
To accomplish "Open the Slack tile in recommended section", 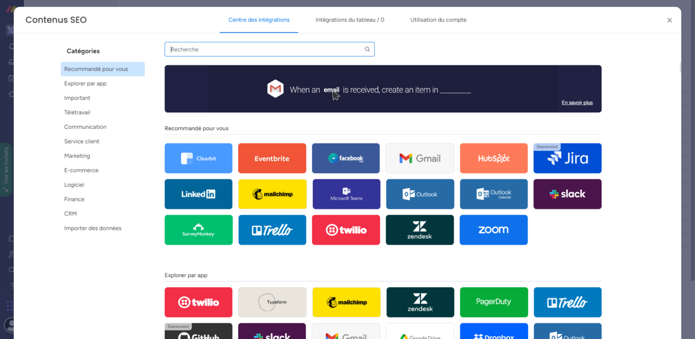I will tap(568, 194).
